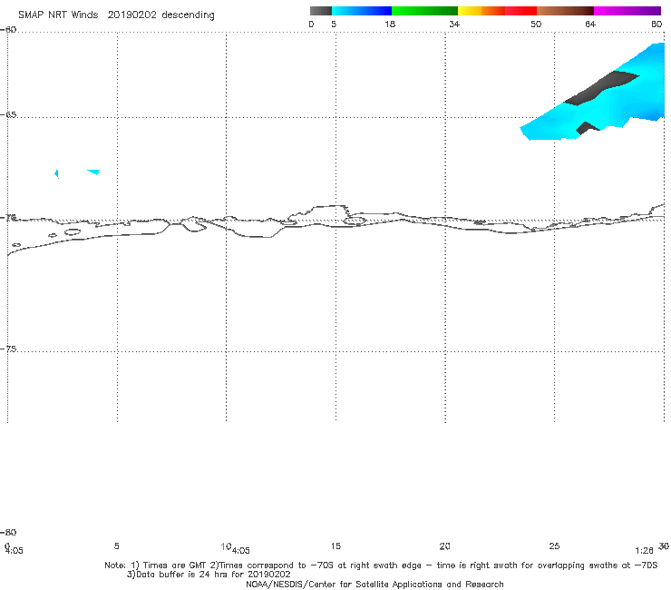The width and height of the screenshot is (671, 590).
Task: Click the longitude axis label '25'
Action: pyautogui.click(x=554, y=546)
